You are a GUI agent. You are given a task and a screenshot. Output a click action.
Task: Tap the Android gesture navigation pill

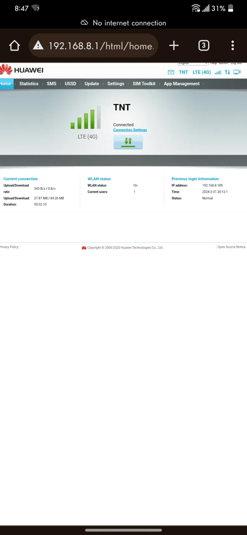click(x=123, y=530)
